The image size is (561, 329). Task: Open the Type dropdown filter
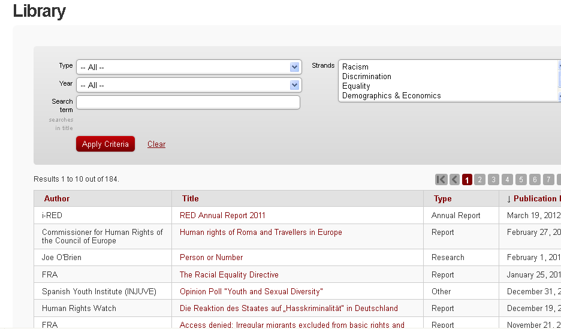pyautogui.click(x=189, y=67)
